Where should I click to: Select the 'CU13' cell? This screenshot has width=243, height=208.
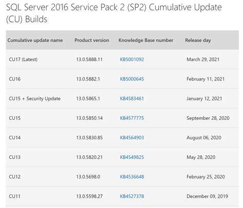click(x=15, y=157)
